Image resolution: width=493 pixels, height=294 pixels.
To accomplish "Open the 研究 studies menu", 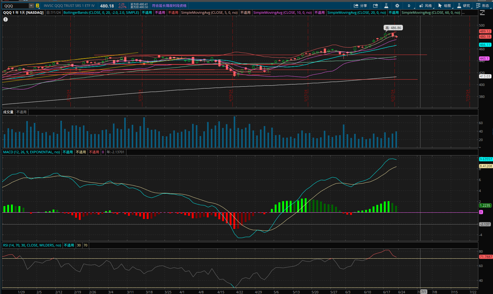I will [464, 6].
